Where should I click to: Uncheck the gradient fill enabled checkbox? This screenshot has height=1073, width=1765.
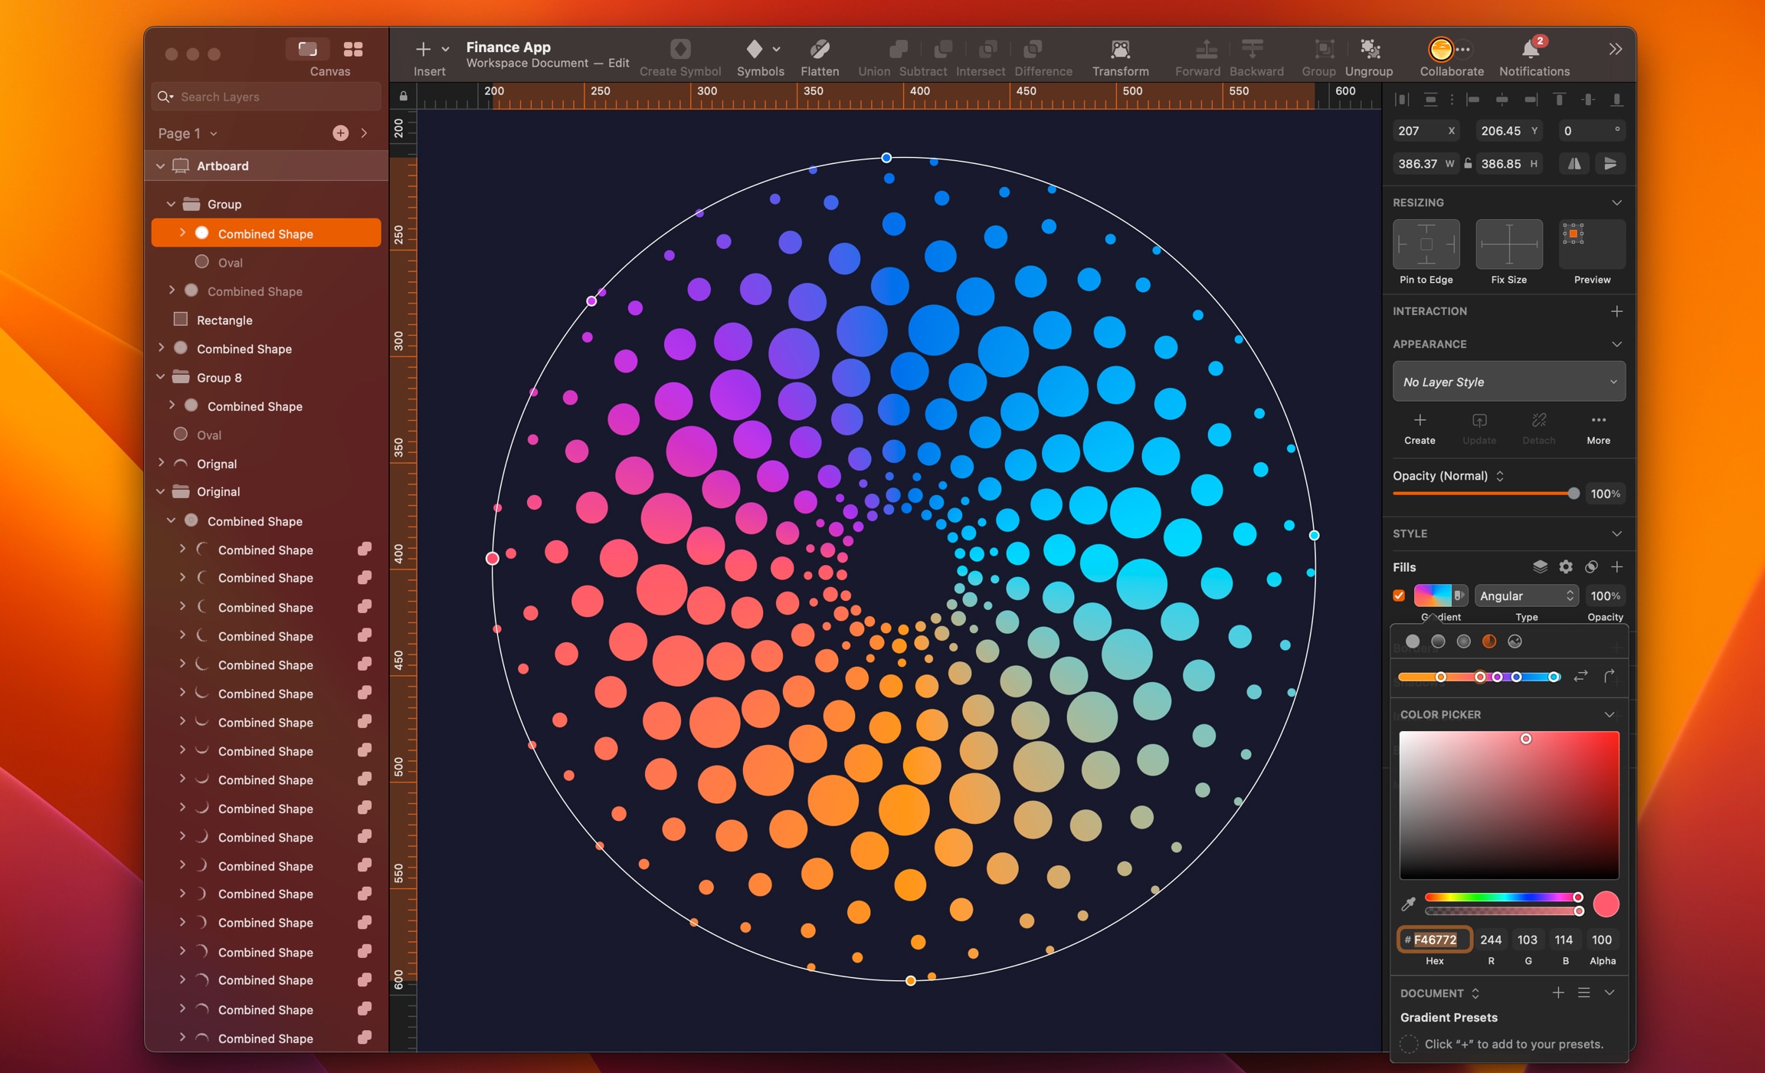pos(1400,596)
